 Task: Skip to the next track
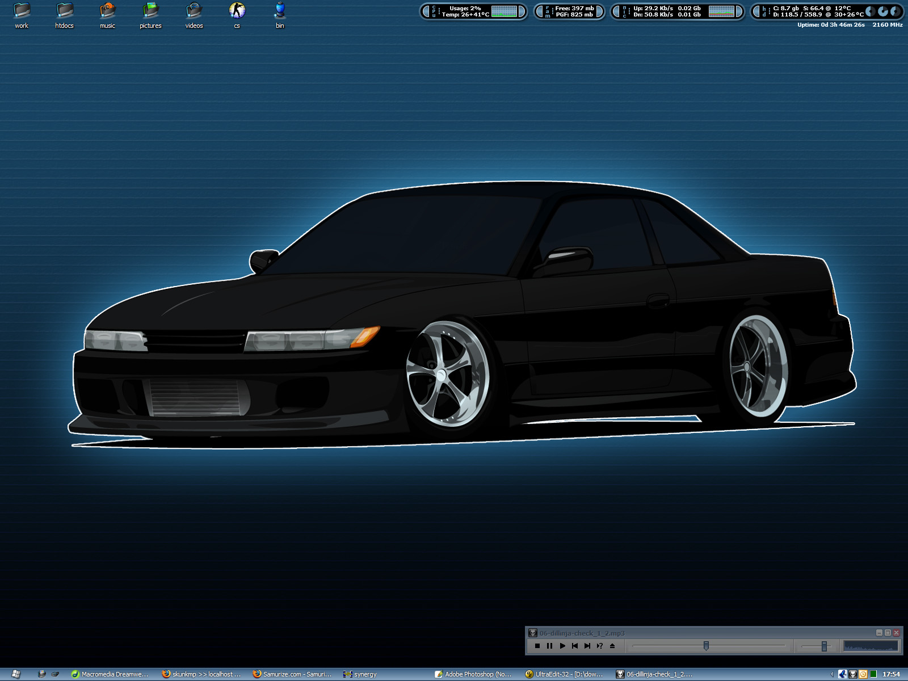coord(587,646)
